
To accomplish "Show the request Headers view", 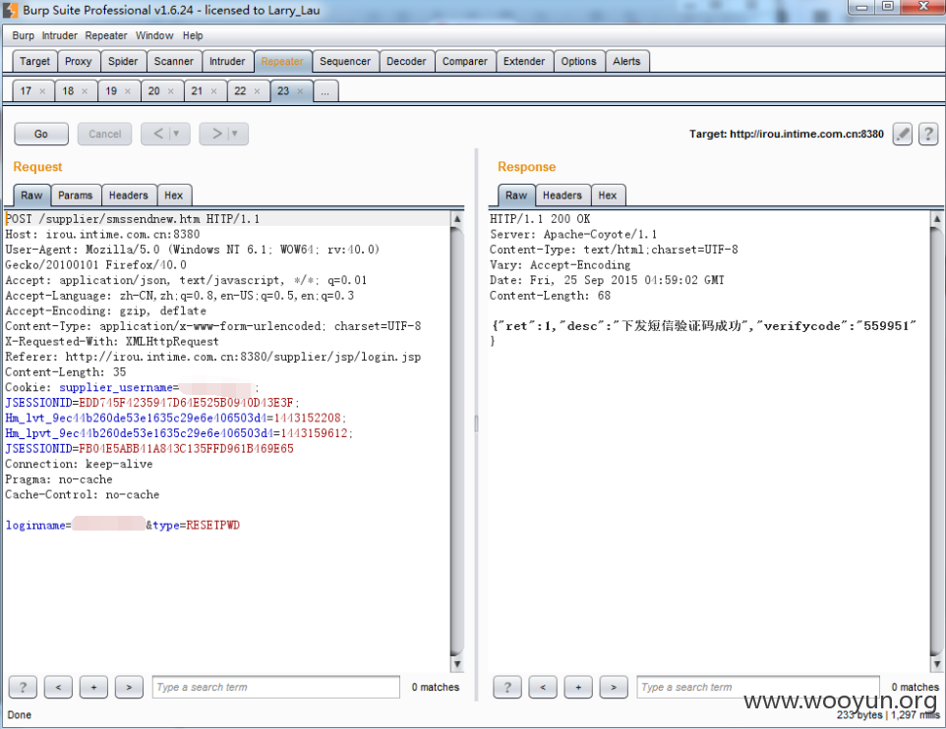I will (129, 196).
